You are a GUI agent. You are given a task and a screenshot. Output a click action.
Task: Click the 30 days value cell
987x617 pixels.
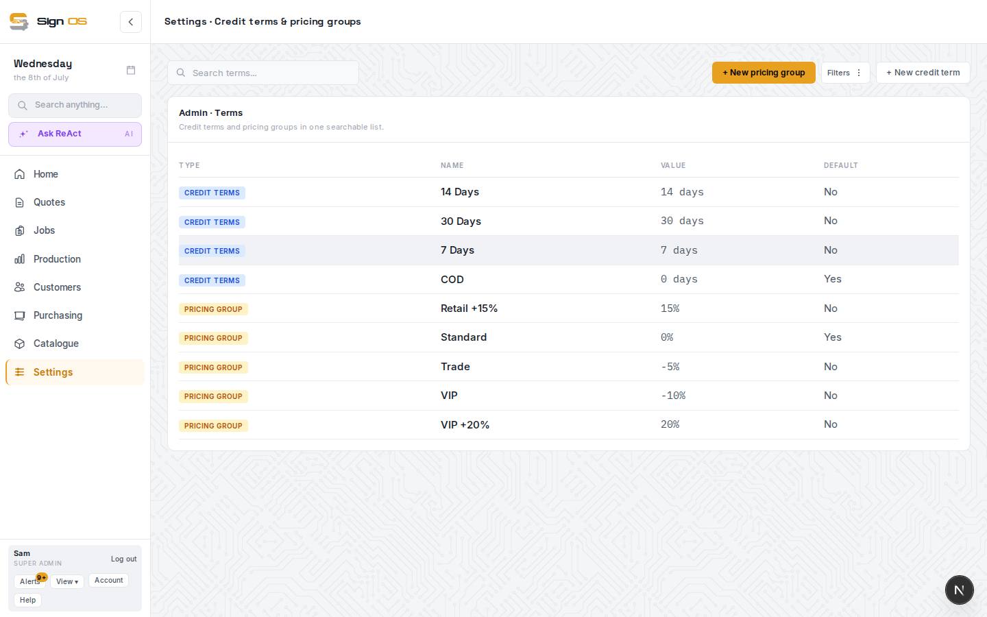682,221
